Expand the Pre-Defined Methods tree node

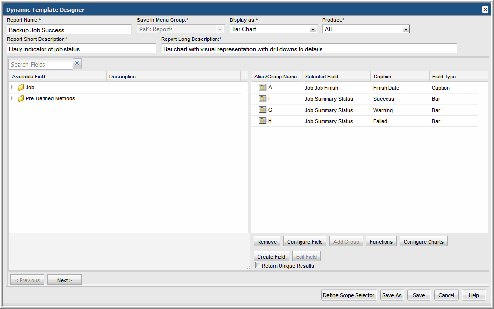tap(13, 98)
